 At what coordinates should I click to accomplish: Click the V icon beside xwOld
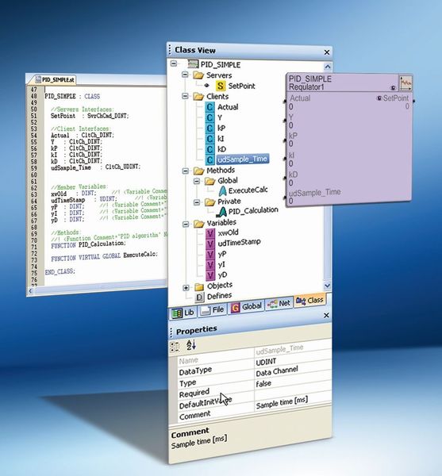click(x=210, y=233)
